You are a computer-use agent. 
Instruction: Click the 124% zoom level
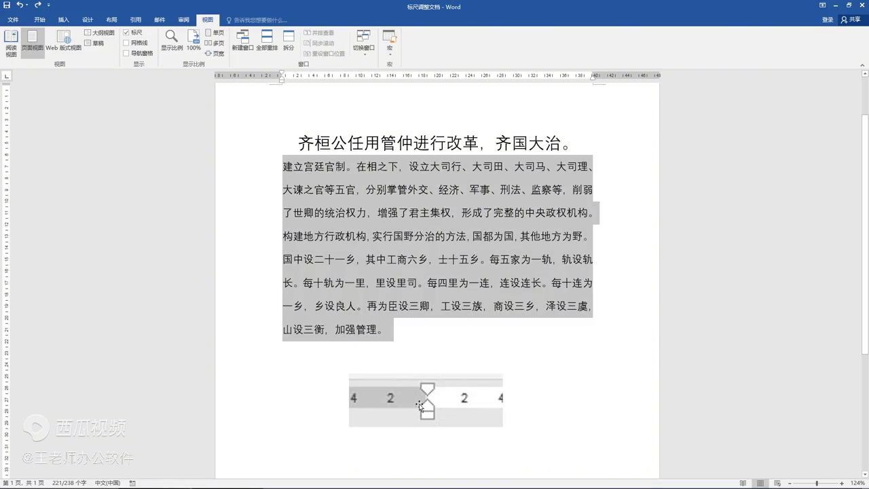[x=857, y=483]
